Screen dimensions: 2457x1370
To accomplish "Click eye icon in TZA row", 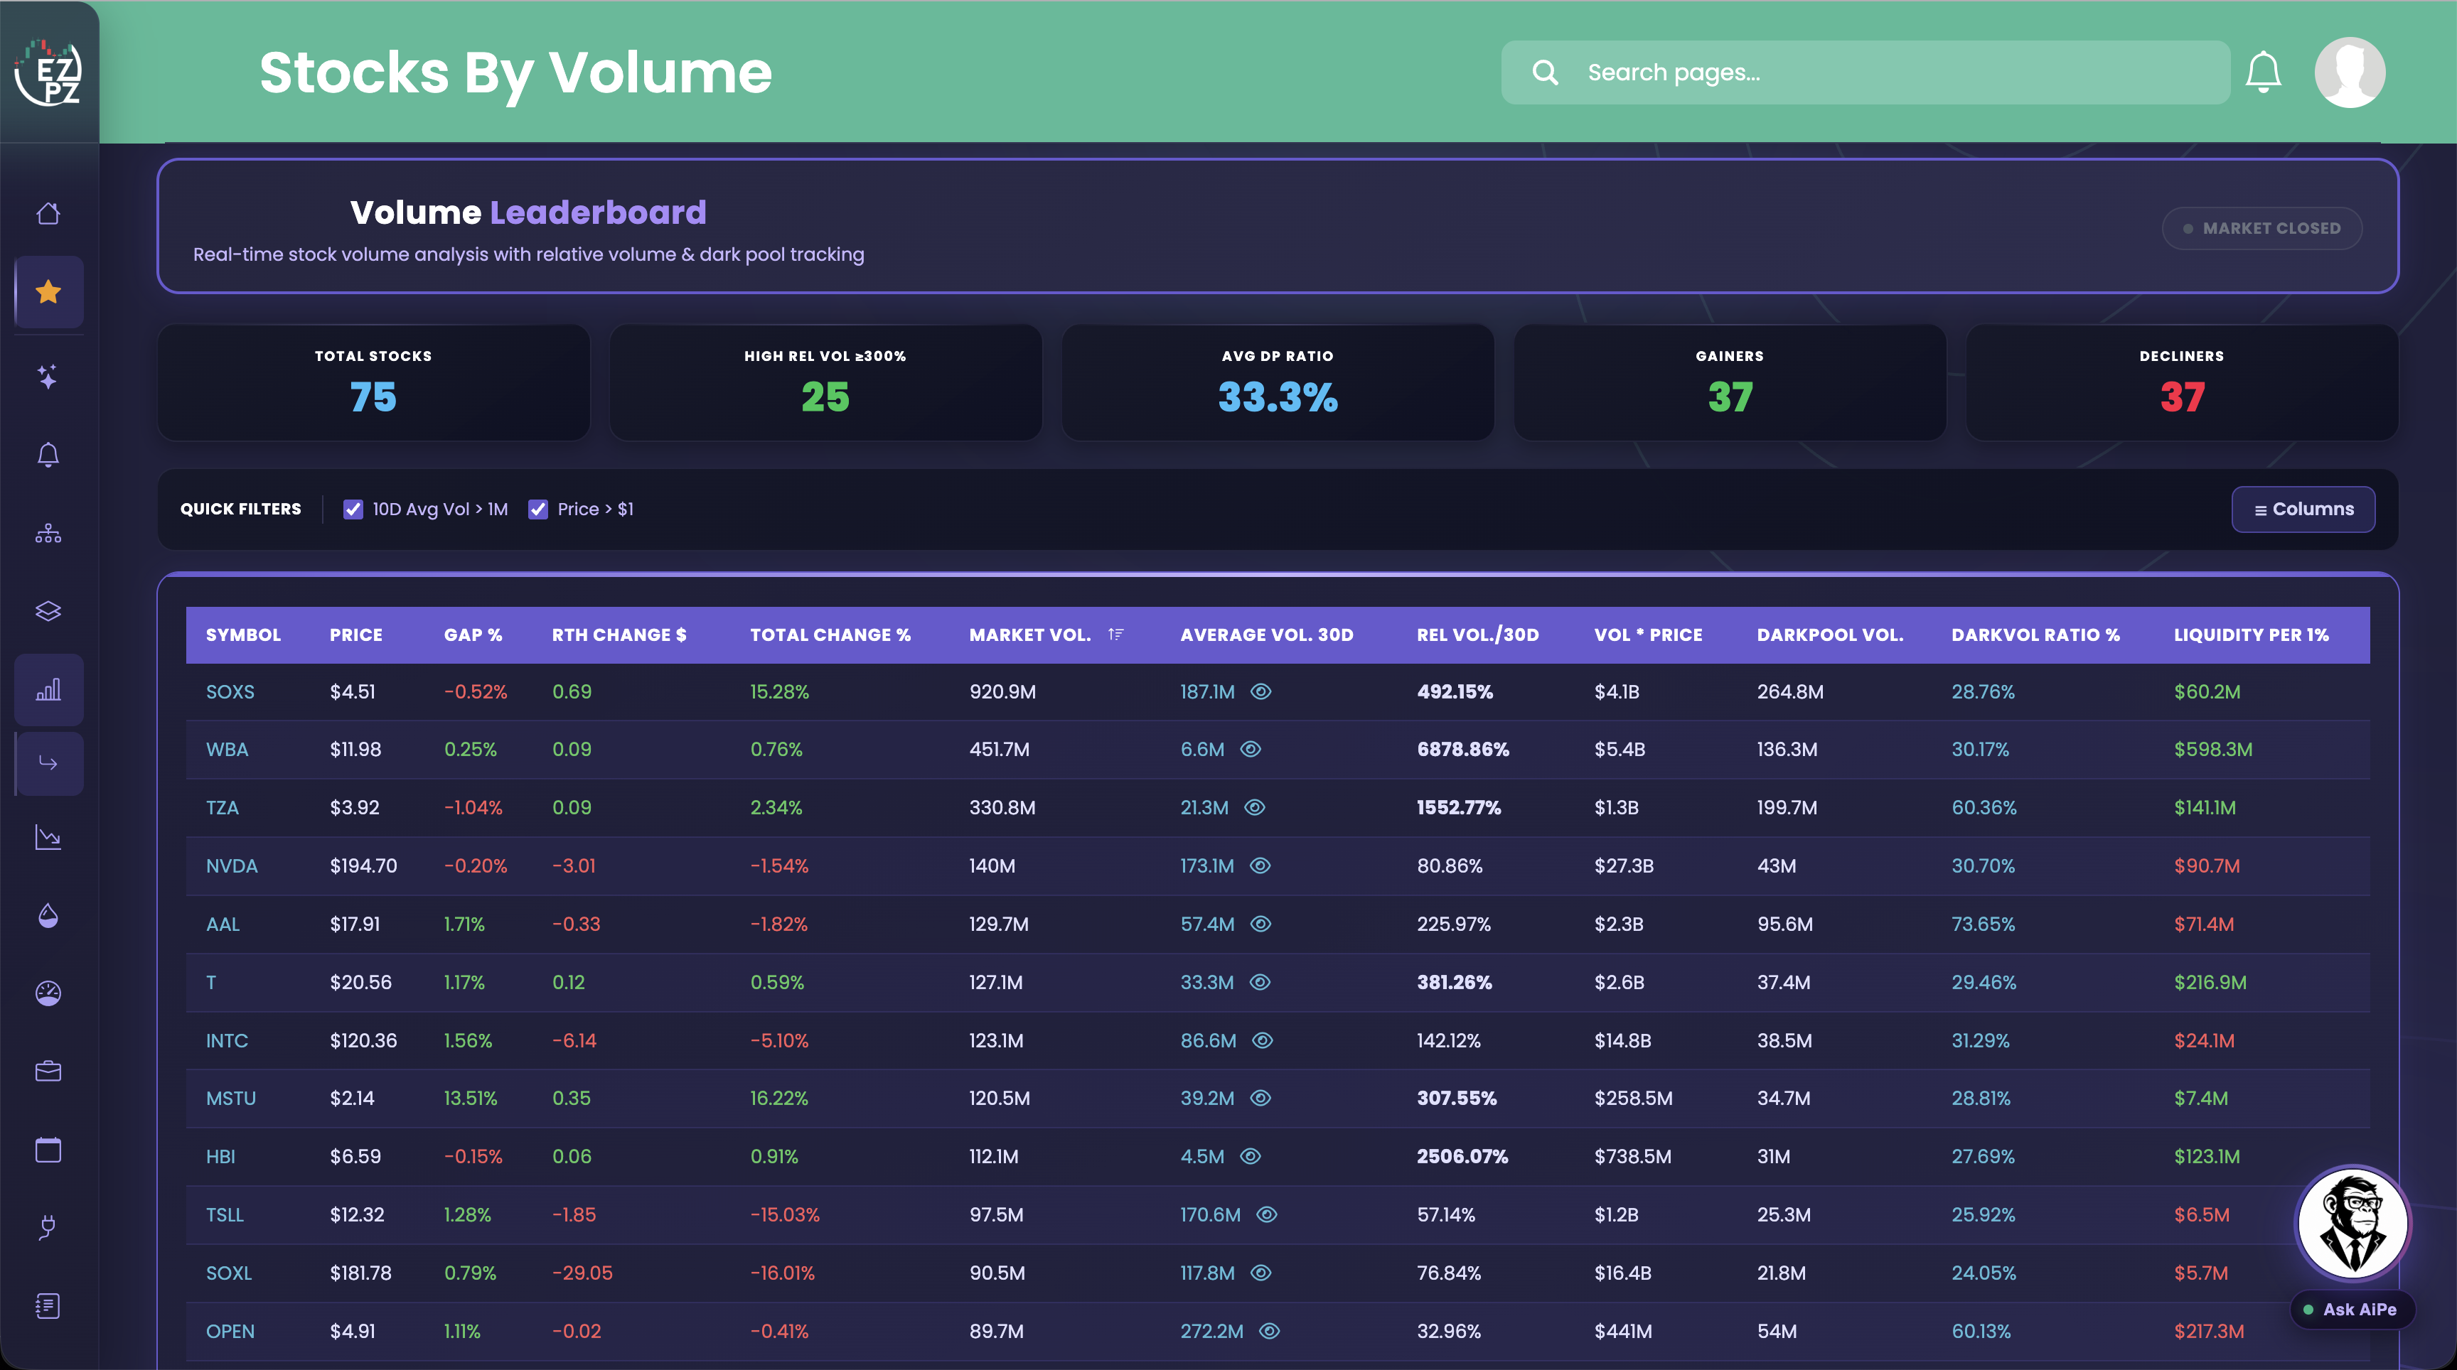I will click(1256, 807).
